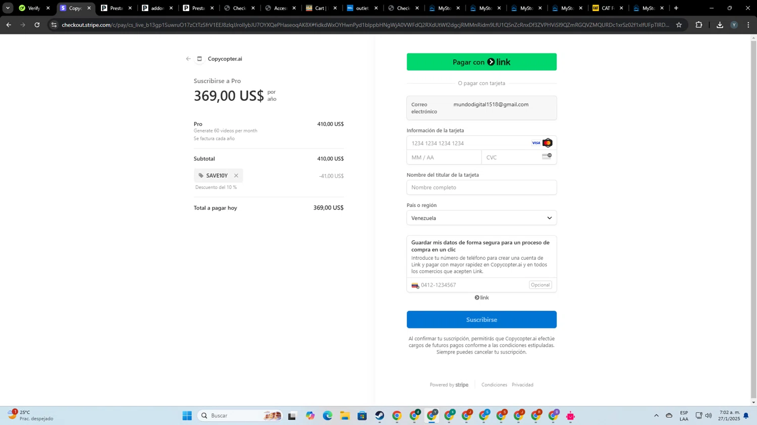The width and height of the screenshot is (757, 425).
Task: Open Microsoft Edge from the taskbar
Action: 328,415
